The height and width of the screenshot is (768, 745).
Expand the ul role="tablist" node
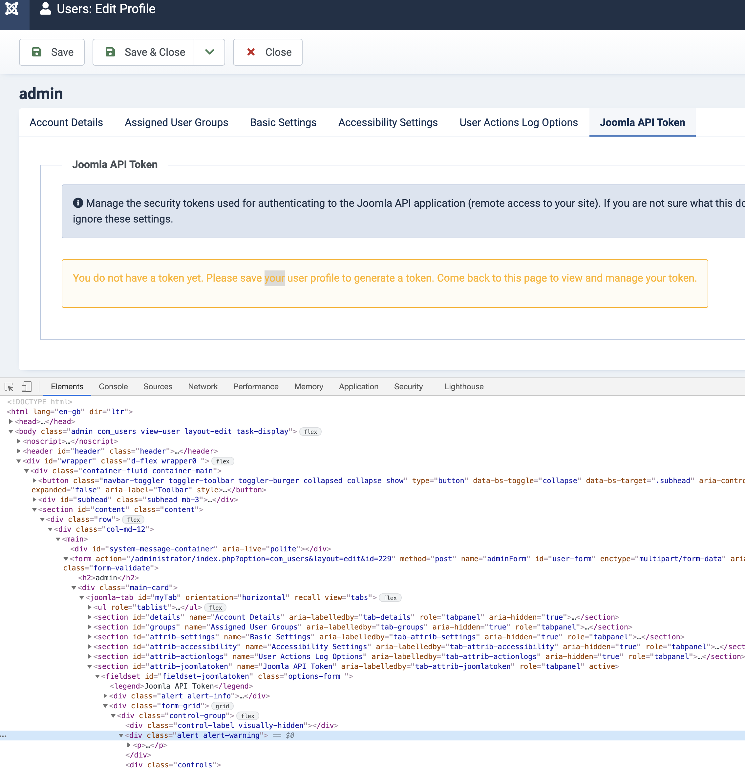point(90,608)
